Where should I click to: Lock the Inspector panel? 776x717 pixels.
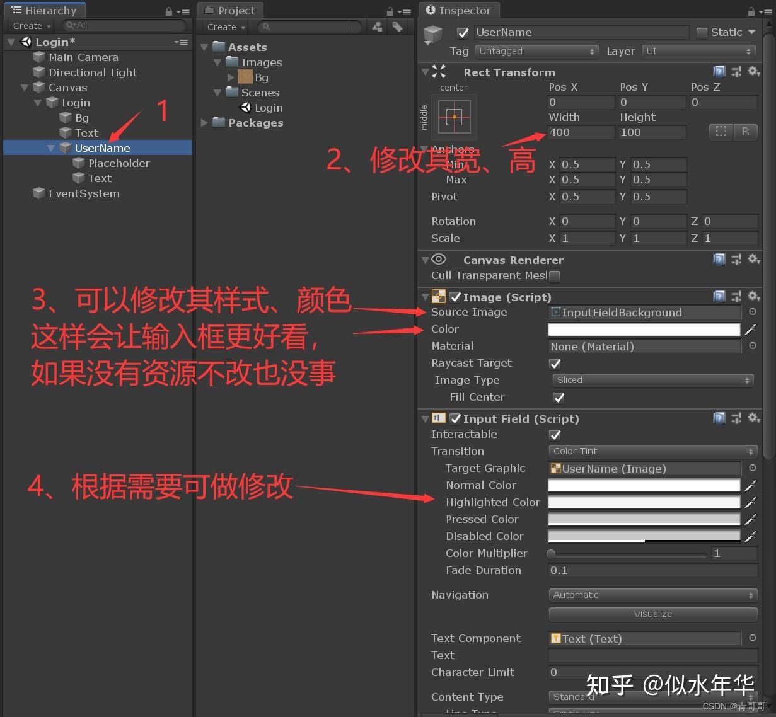(751, 11)
